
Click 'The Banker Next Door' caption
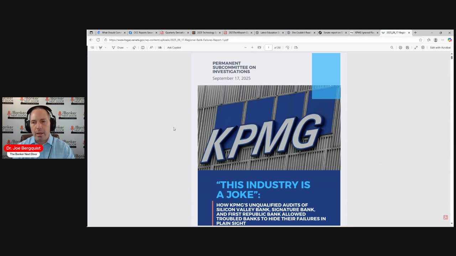[x=24, y=154]
